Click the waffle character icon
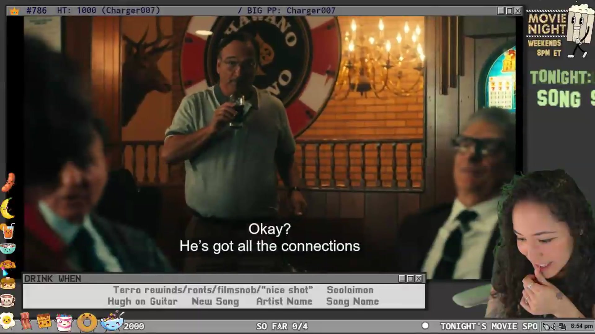 [44, 322]
